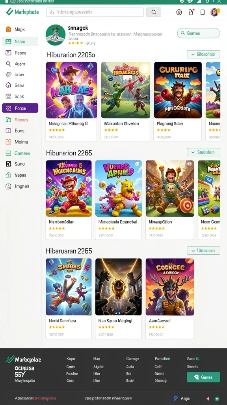Viewport: 227px width, 405px height.
Task: Open the Mimaduala Ecamebal game card
Action: tap(118, 200)
